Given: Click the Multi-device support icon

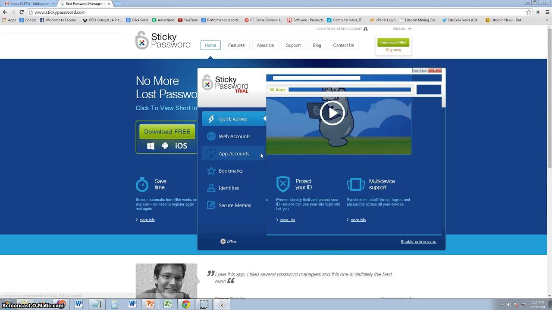Looking at the screenshot, I should [x=356, y=184].
